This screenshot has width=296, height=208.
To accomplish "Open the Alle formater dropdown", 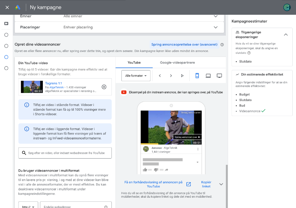I will coord(136,76).
